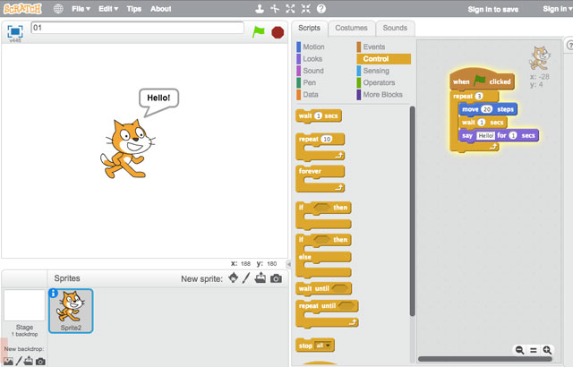
Task: Reset scripts area zoom to normal
Action: tap(534, 350)
